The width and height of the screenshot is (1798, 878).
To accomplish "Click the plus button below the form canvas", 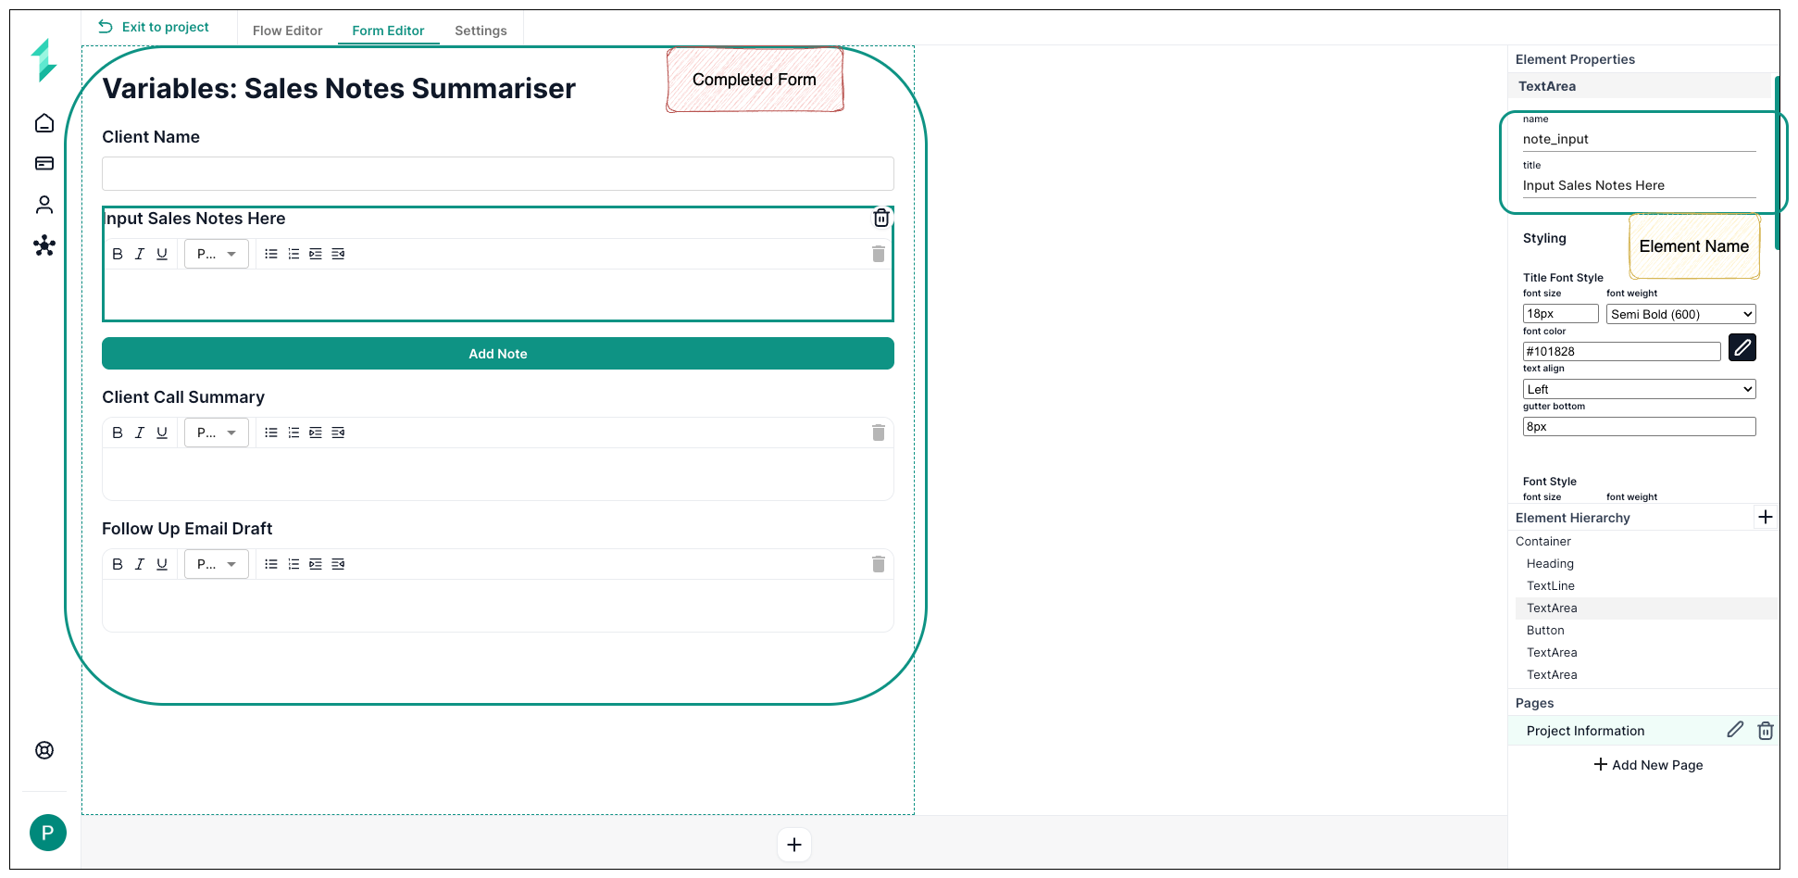I will point(794,845).
